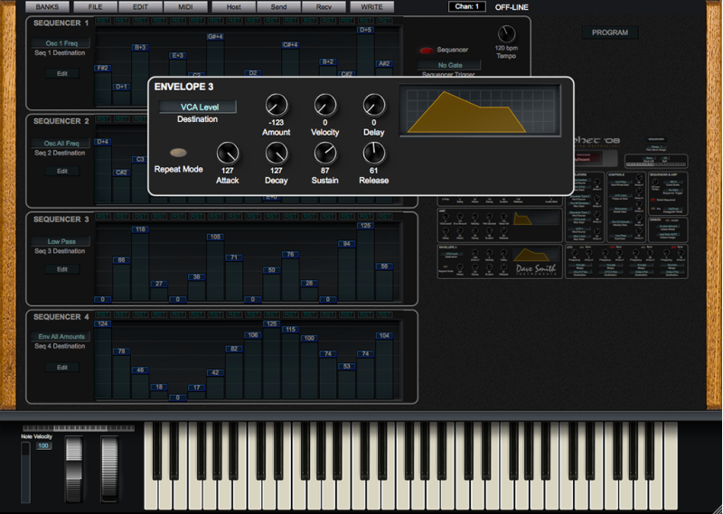Click the Chan: 1 channel field
The height and width of the screenshot is (514, 723).
pyautogui.click(x=466, y=6)
